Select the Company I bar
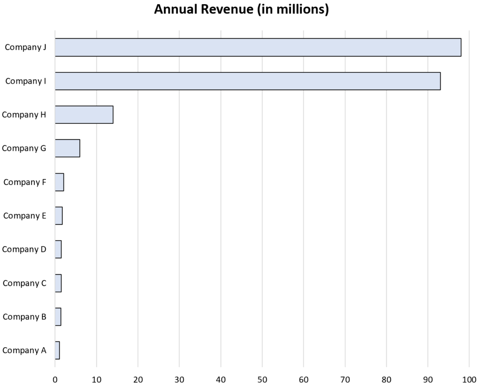479x385 pixels. pos(248,81)
